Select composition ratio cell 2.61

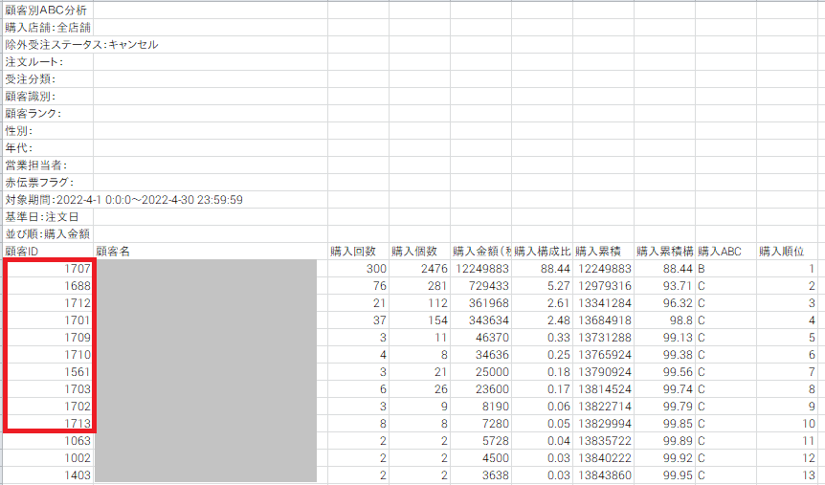pyautogui.click(x=542, y=303)
